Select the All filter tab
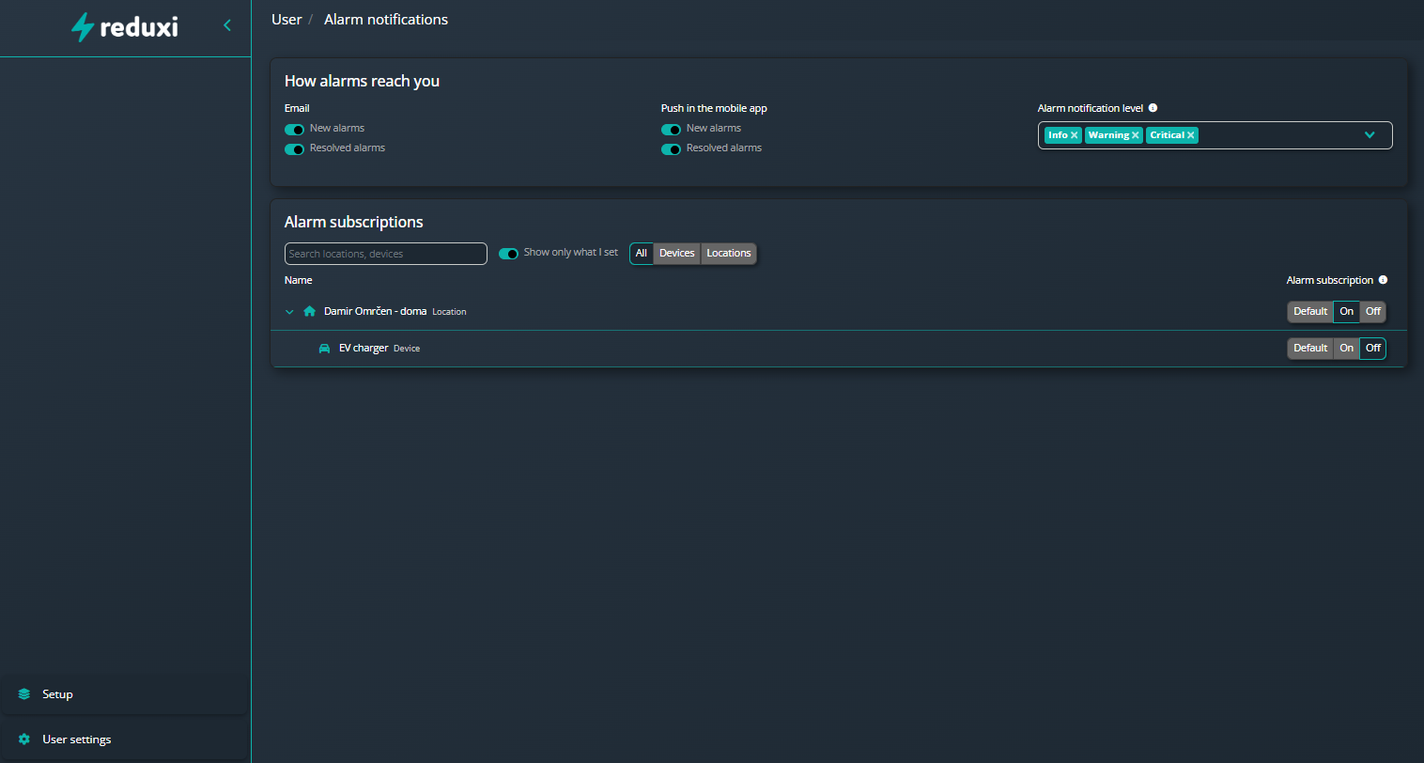 642,254
